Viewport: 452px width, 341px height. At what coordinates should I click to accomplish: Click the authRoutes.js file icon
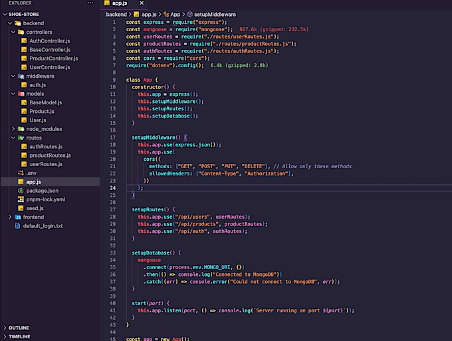[x=24, y=146]
